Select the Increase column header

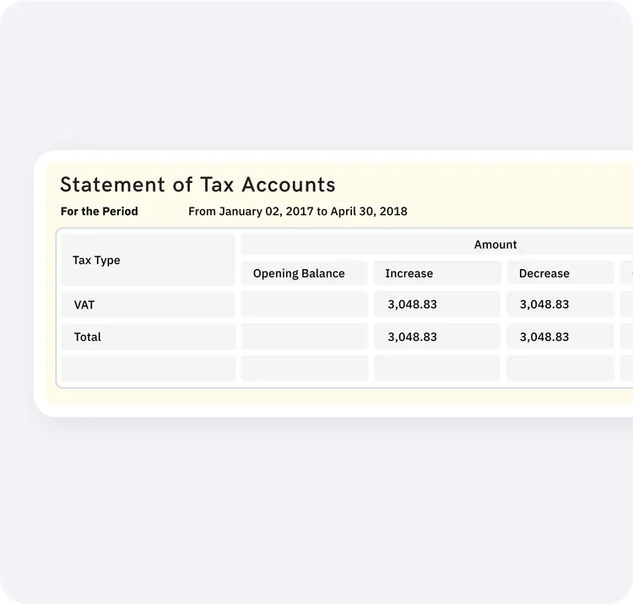point(409,273)
